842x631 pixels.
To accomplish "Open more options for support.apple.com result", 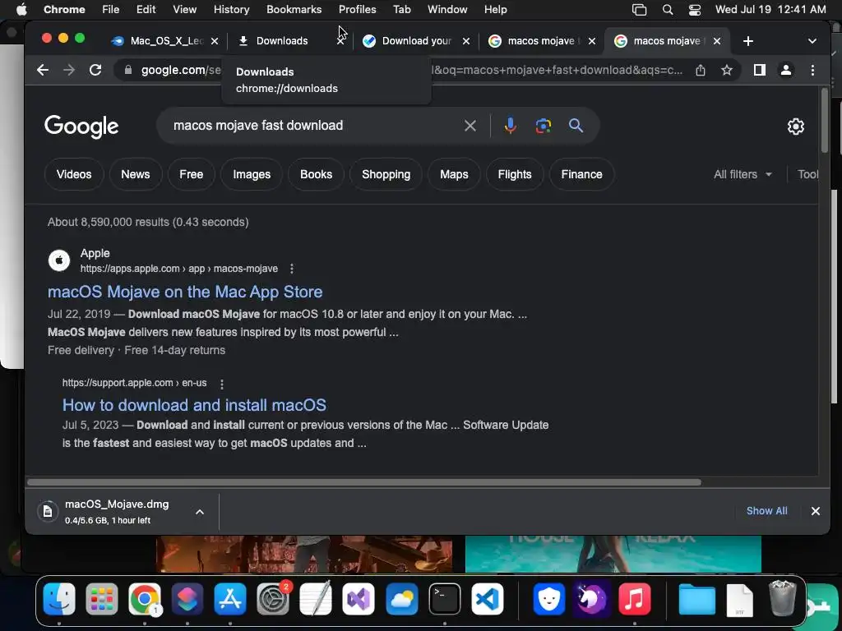I will coord(222,384).
